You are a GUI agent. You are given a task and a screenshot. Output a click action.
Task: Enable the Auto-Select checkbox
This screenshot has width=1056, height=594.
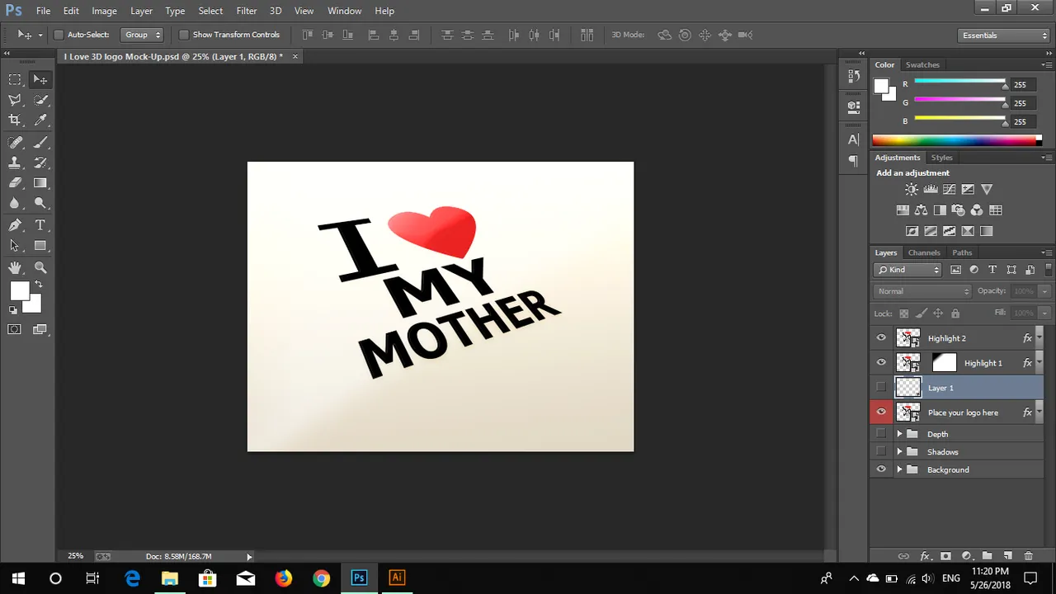coord(59,35)
